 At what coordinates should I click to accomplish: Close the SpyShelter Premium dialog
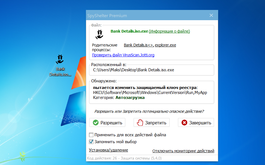pos(211,15)
